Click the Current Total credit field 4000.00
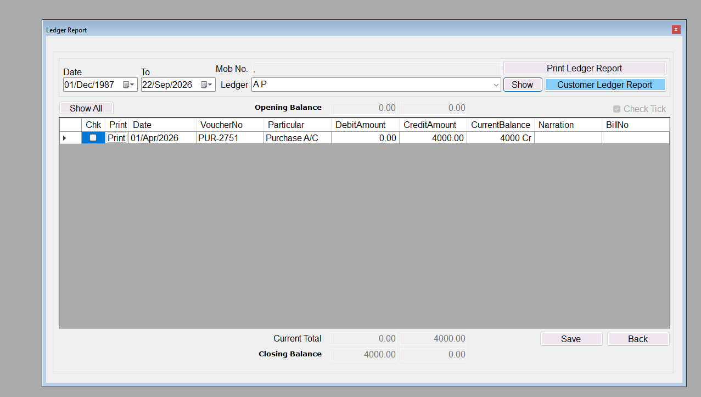The image size is (701, 397). tap(433, 339)
